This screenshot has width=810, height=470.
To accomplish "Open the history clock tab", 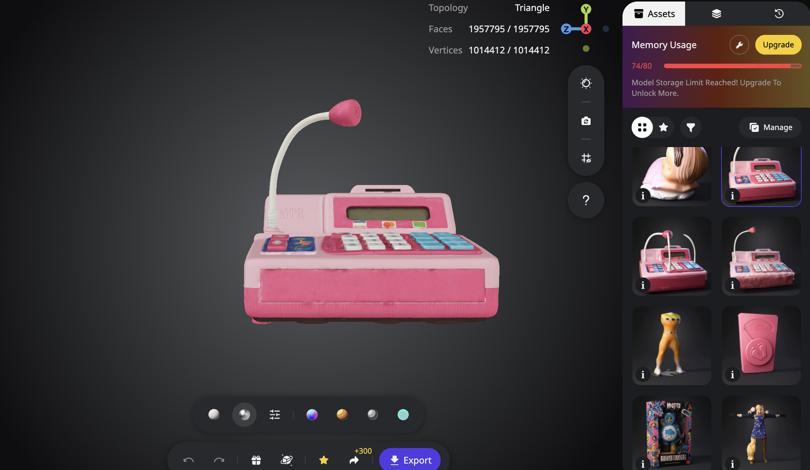I will [779, 14].
